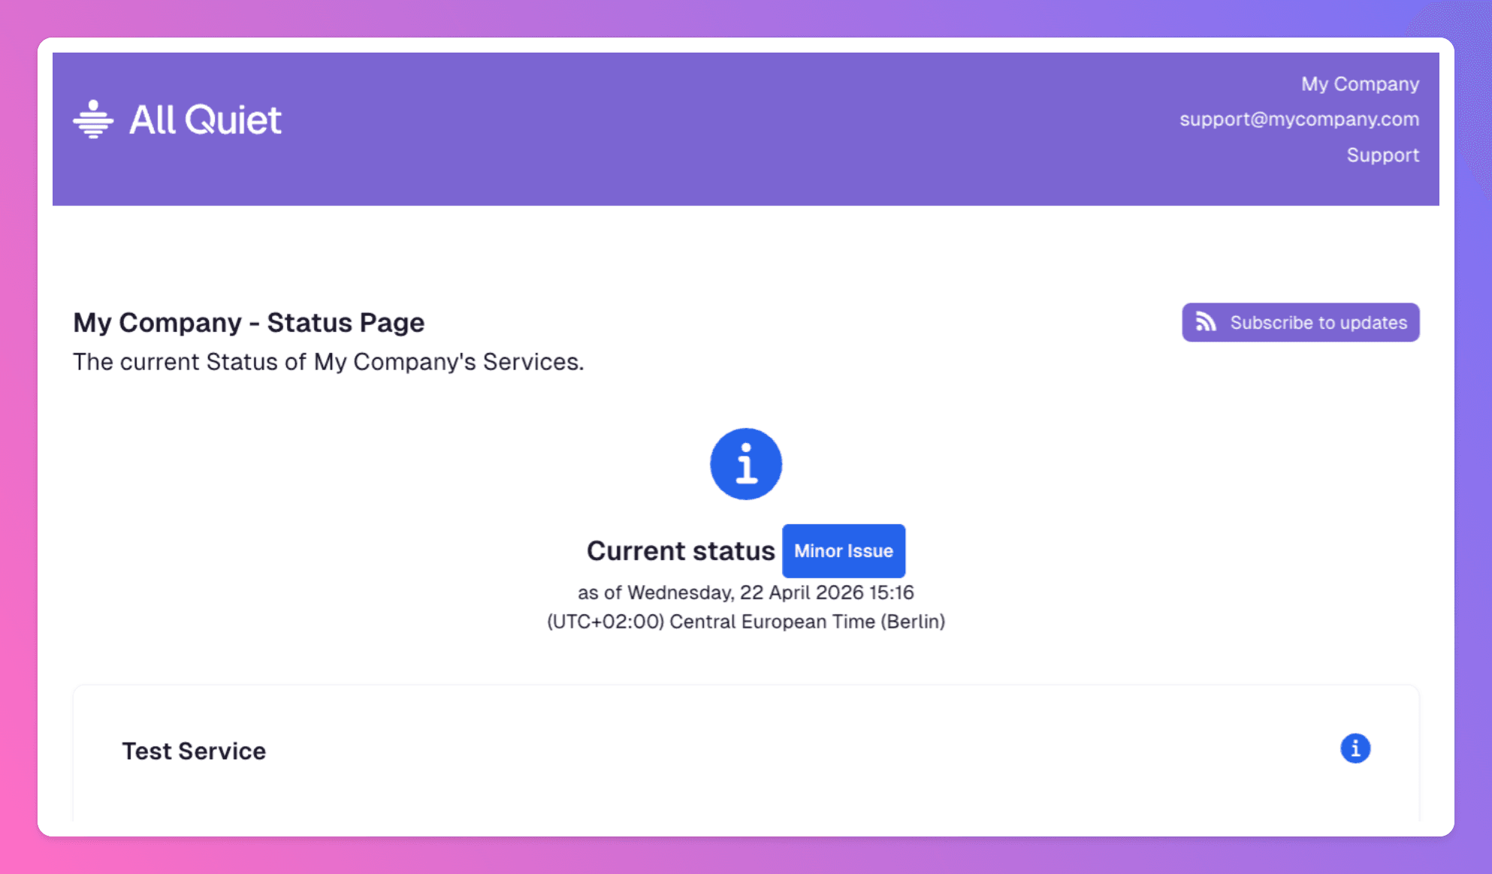Click the My Company - Status Page title
1492x874 pixels.
(249, 323)
